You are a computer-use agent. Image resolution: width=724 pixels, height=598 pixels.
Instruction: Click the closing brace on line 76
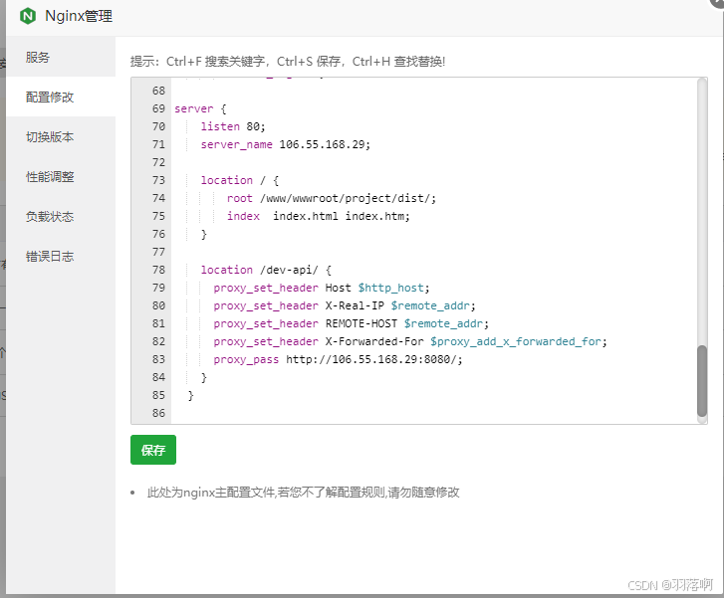(203, 235)
